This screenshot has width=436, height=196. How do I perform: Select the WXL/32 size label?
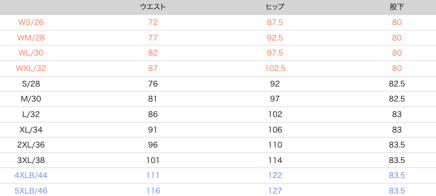click(x=31, y=68)
